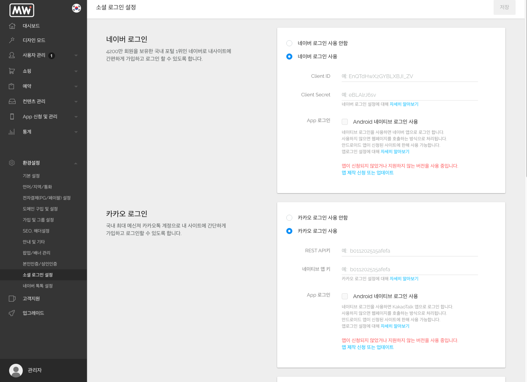
Task: Click the dashboard home icon
Action: pos(12,26)
